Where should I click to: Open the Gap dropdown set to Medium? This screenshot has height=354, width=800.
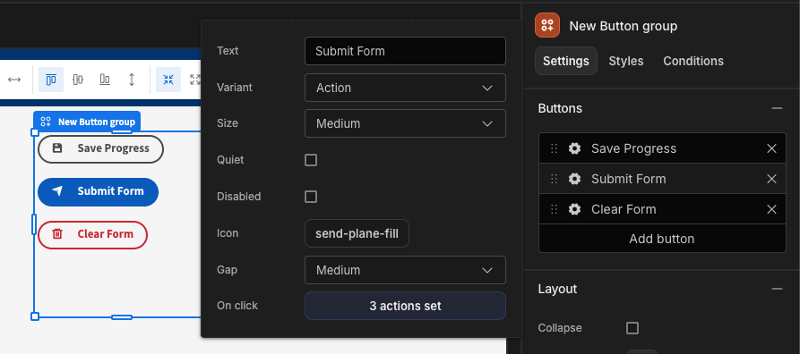click(405, 270)
